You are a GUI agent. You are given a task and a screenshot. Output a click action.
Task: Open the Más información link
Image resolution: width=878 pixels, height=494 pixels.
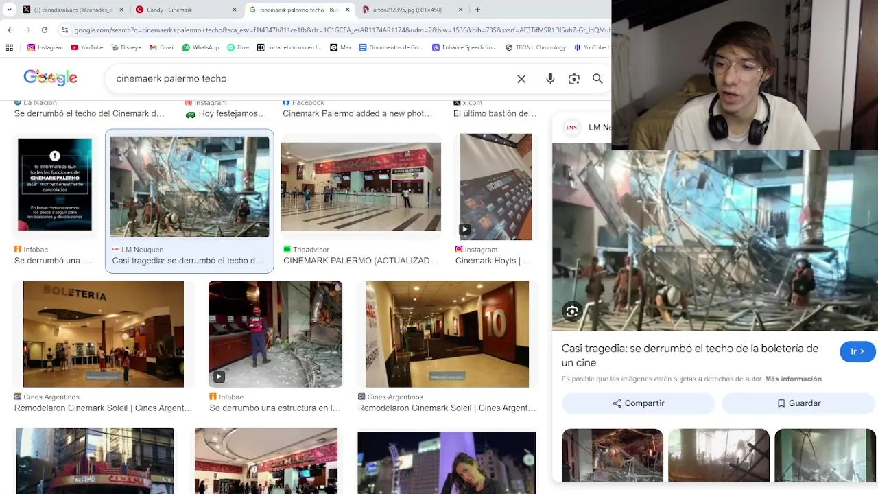(x=793, y=379)
